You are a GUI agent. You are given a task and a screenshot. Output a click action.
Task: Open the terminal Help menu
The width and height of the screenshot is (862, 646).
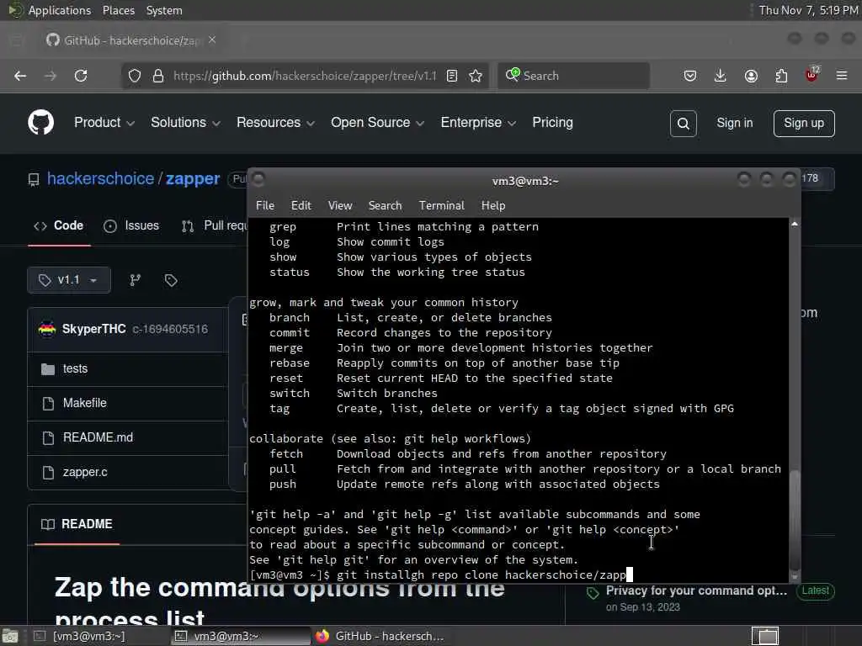[493, 205]
